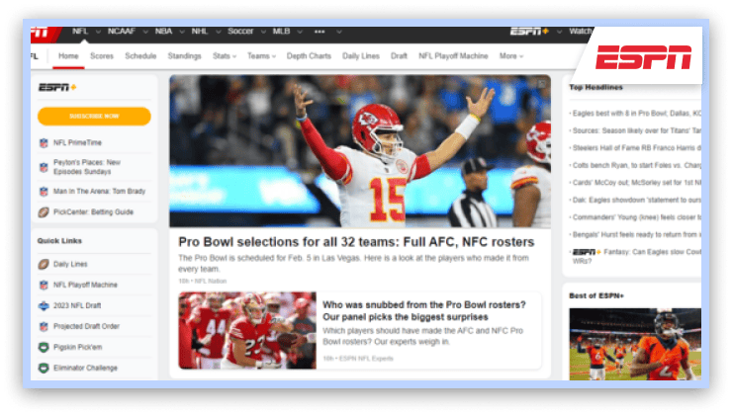Click the Soccer menu item
Image resolution: width=732 pixels, height=415 pixels.
pos(240,32)
